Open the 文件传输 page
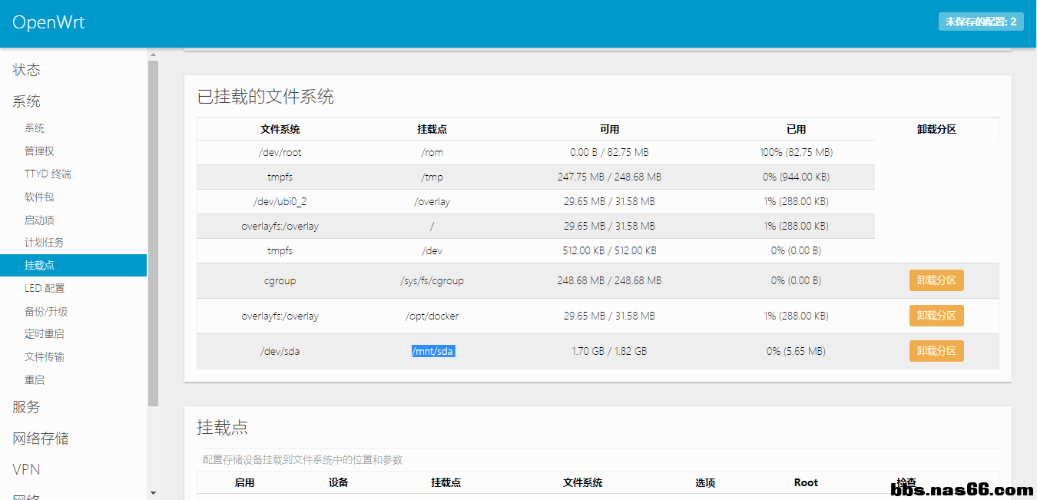This screenshot has height=500, width=1037. tap(44, 357)
